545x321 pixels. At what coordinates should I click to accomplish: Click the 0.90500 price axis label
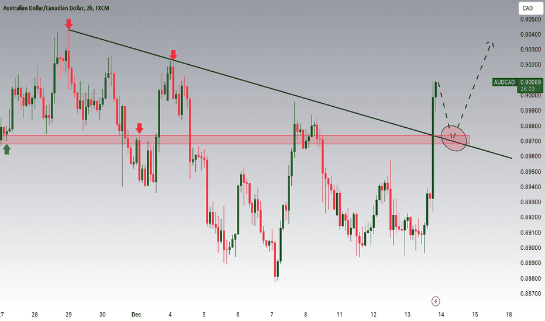(530, 19)
